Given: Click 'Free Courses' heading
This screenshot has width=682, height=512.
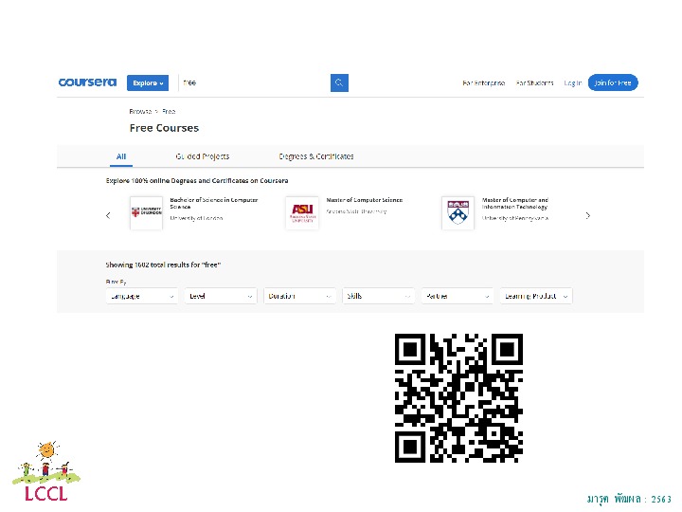Looking at the screenshot, I should [x=164, y=128].
